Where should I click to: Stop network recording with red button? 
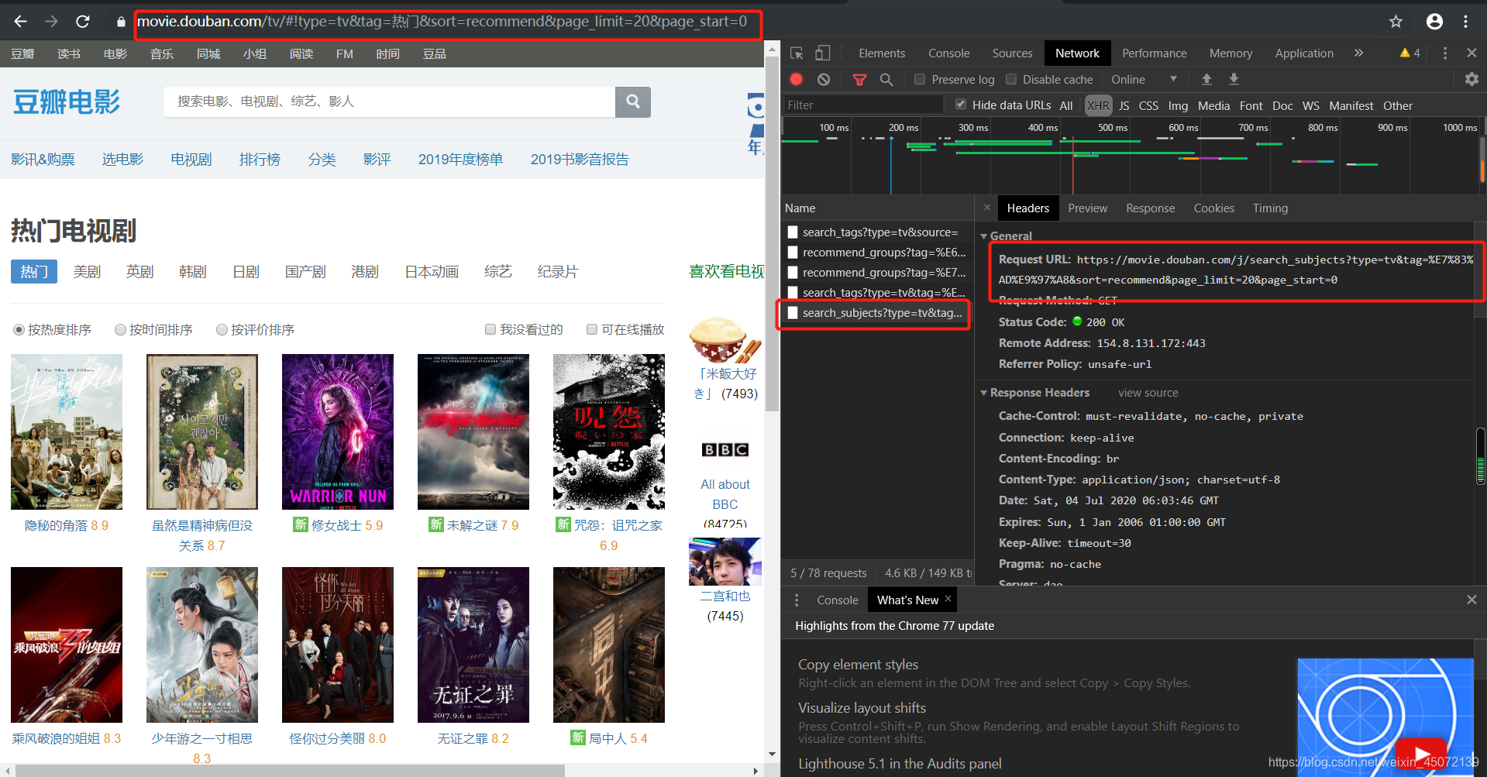pos(796,79)
